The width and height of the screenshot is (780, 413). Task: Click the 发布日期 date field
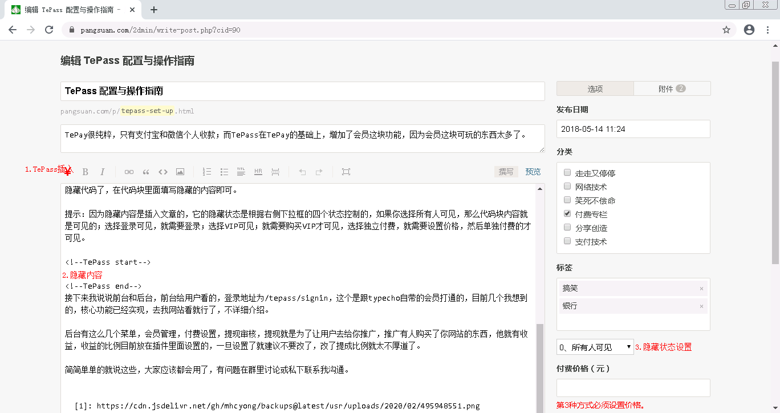(633, 129)
